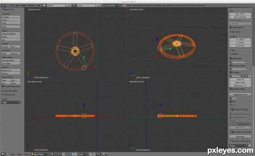Viewport: 255px width, 156px height.
Task: Collapse the (De)select All operator panel
Action: (3, 95)
